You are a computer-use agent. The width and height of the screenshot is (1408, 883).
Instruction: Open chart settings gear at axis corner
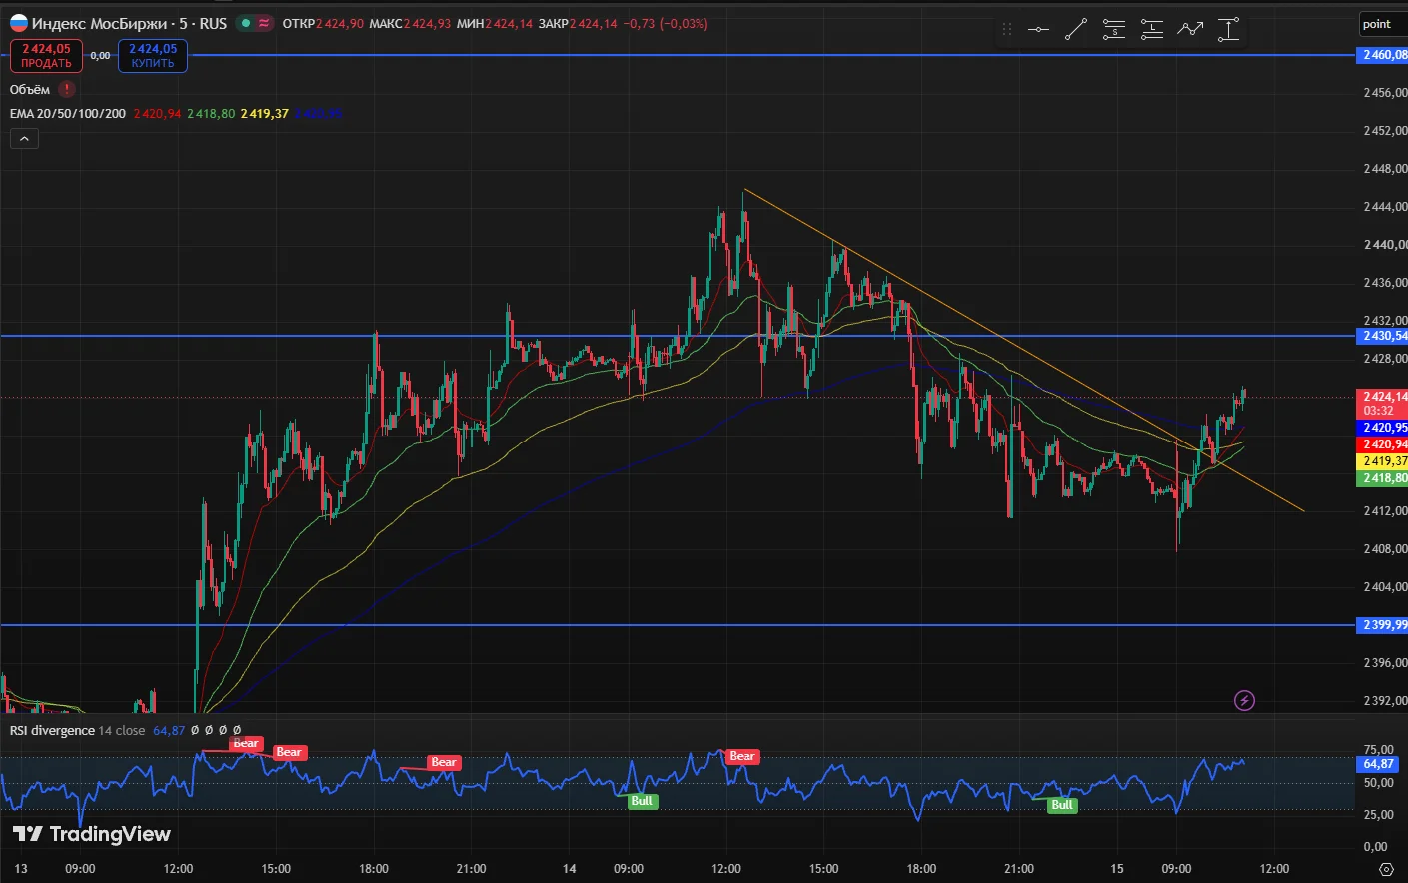pos(1386,869)
